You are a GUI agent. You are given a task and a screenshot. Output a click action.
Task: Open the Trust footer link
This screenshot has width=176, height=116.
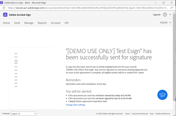(151, 114)
